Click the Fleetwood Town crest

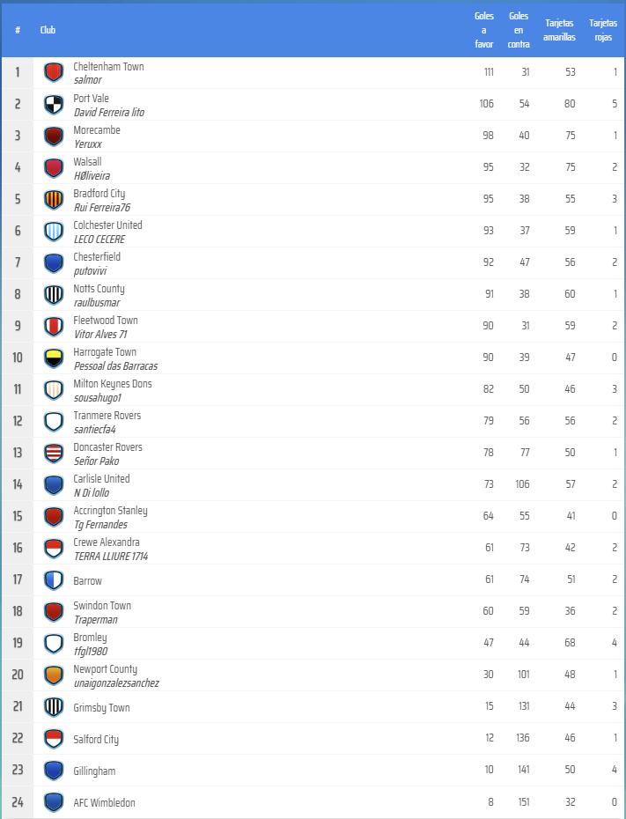tap(54, 327)
